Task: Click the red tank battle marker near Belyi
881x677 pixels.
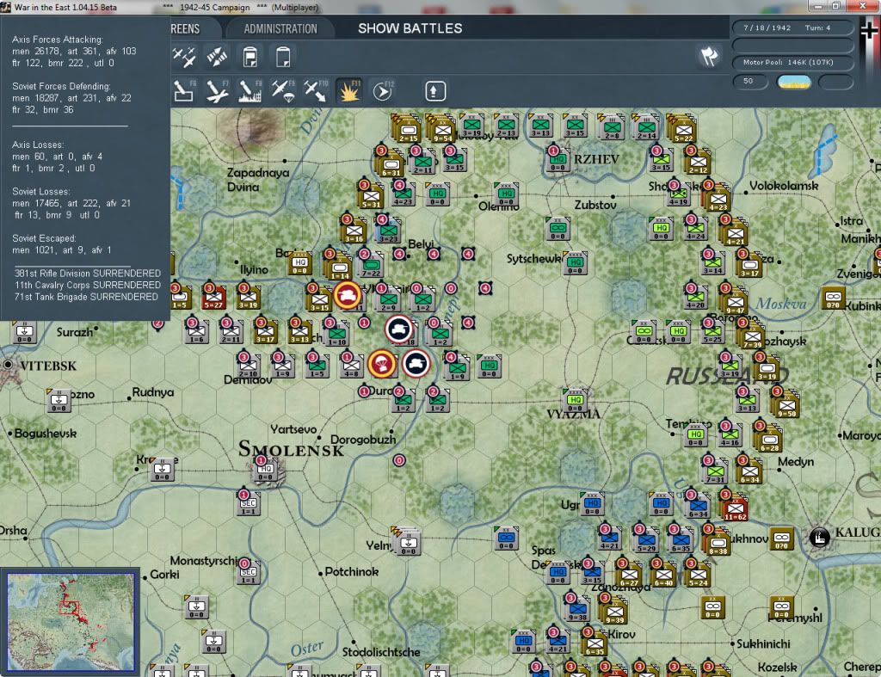Action: 348,296
